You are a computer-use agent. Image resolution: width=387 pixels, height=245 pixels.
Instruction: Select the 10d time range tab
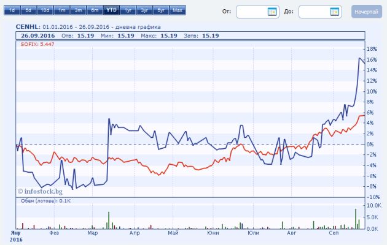pyautogui.click(x=45, y=10)
